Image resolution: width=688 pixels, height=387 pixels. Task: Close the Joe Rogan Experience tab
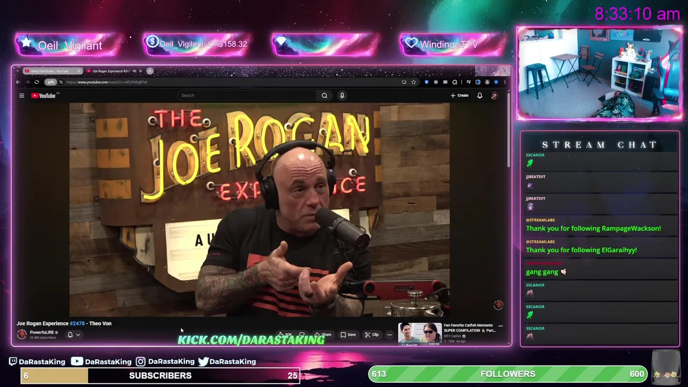click(141, 71)
